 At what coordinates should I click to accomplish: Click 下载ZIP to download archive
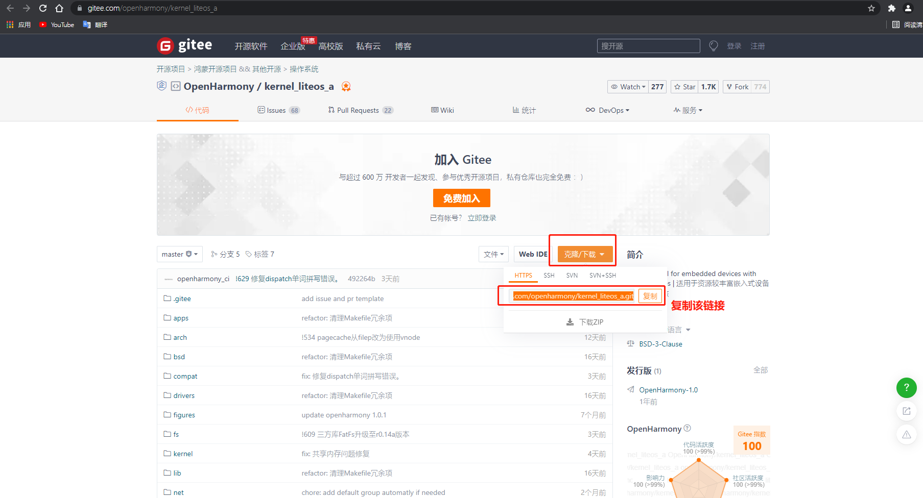[585, 322]
